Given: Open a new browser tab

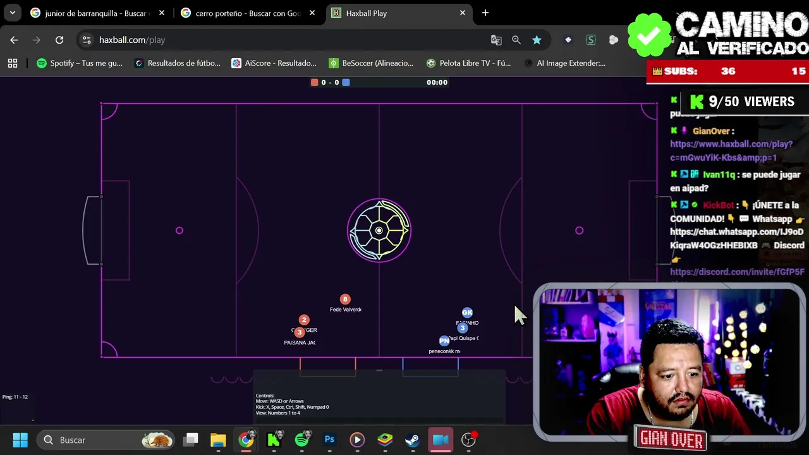Looking at the screenshot, I should [485, 13].
